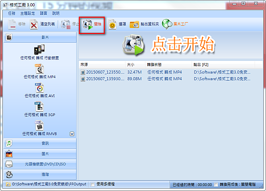The height and width of the screenshot is (191, 266).
Task: Expand the optical device DVD\CD\ISO panel
Action: tap(40, 164)
